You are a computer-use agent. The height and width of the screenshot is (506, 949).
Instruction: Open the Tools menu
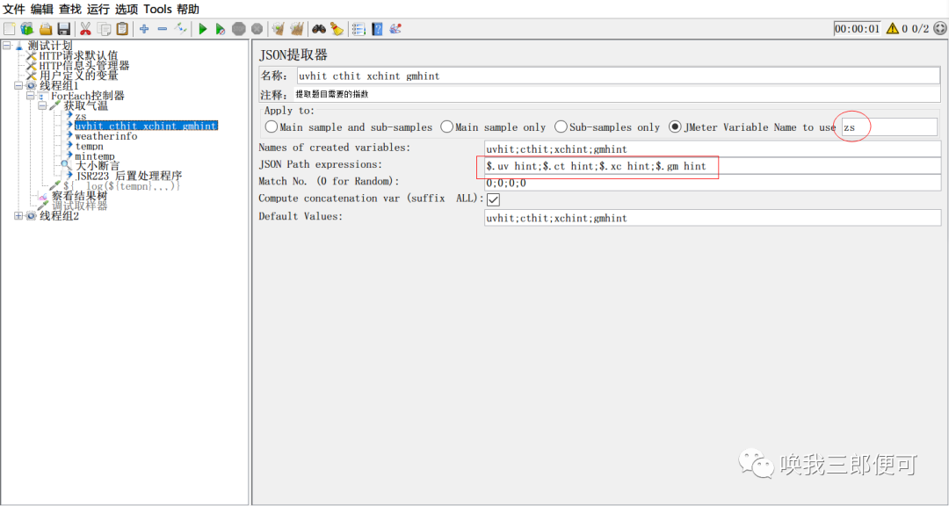coord(157,9)
